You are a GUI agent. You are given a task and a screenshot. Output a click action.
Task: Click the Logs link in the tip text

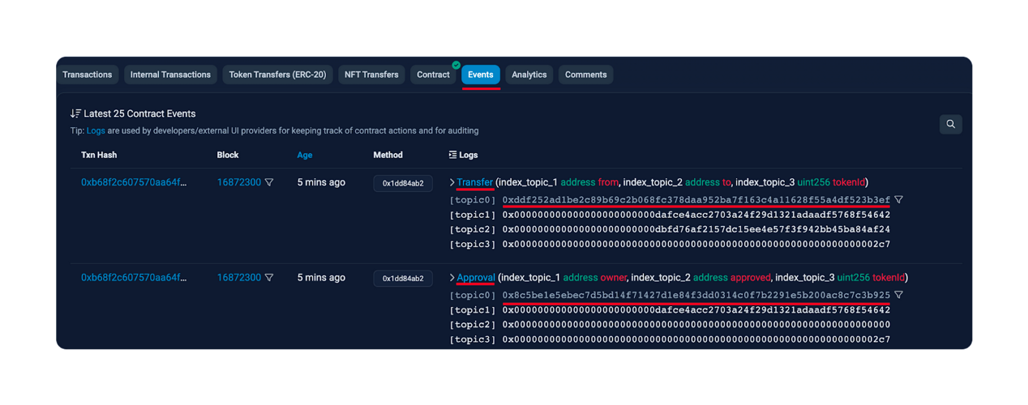[96, 131]
